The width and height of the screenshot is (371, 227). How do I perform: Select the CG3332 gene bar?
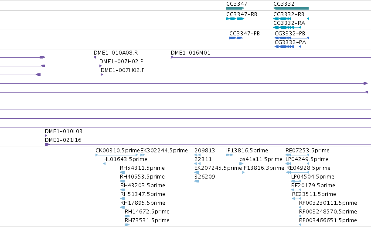coord(291,8)
